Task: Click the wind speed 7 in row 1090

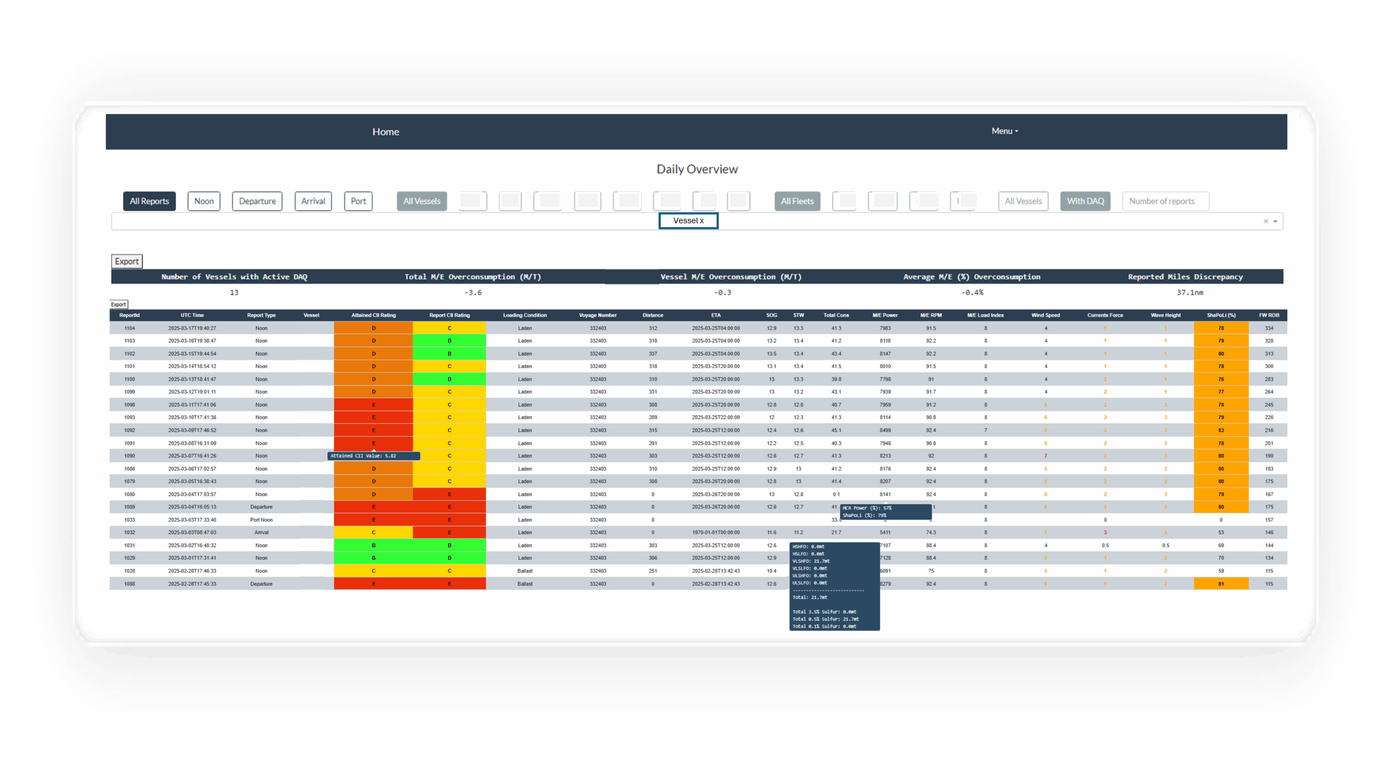Action: [x=1045, y=456]
